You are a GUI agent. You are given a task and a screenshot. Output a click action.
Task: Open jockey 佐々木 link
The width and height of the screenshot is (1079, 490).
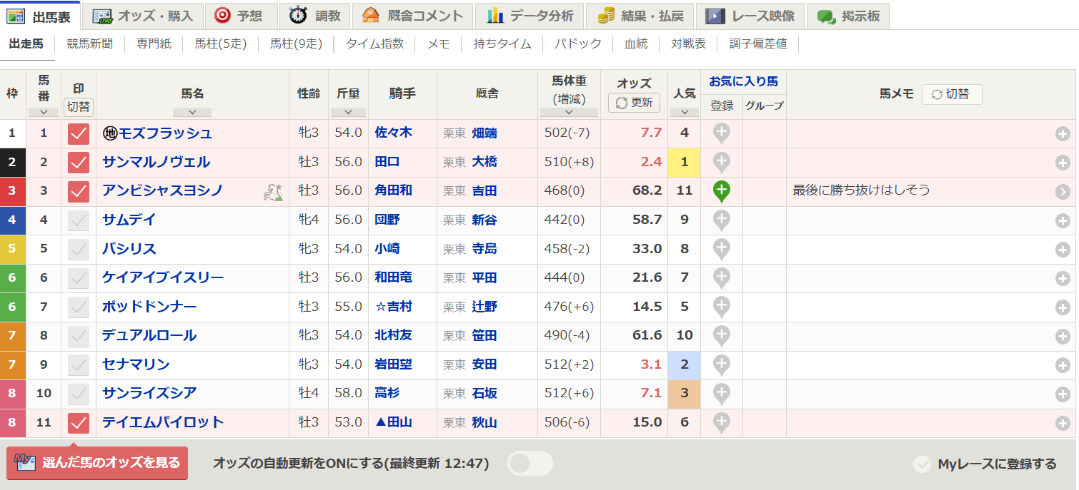point(393,133)
